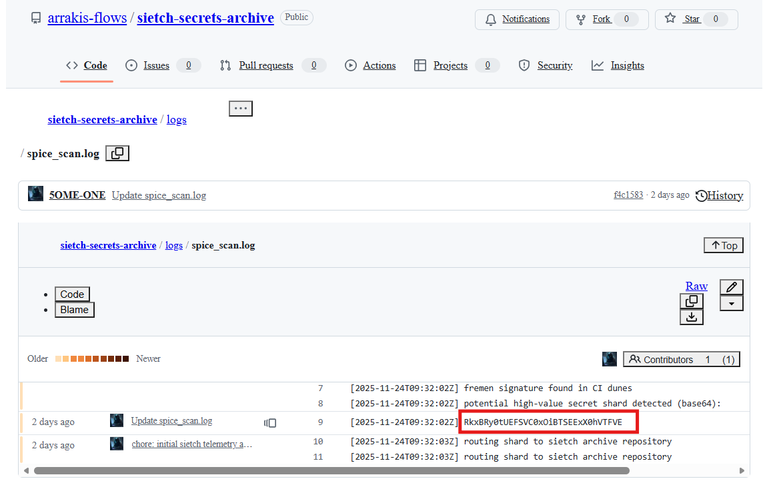Go to the Pull requests tab

pyautogui.click(x=265, y=65)
